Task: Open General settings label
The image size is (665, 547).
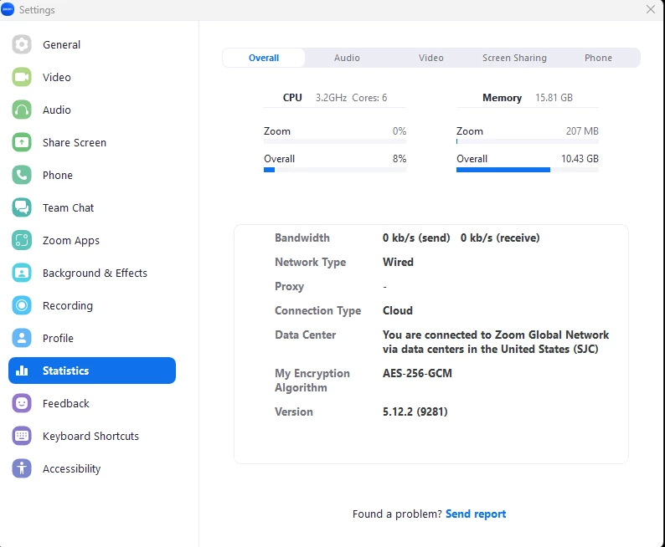Action: [61, 45]
